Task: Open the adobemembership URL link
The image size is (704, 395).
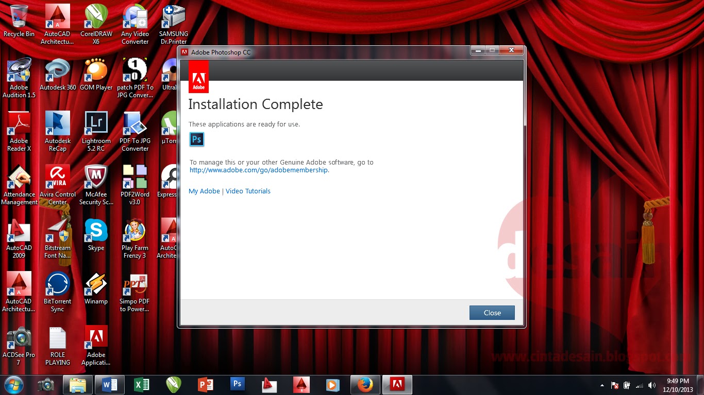Action: click(259, 170)
